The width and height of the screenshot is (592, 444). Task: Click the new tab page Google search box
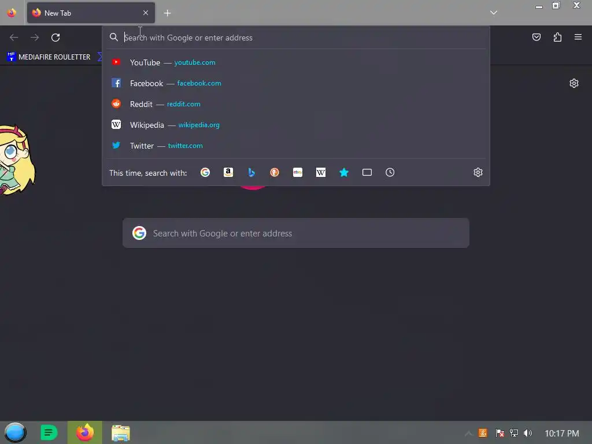(296, 234)
